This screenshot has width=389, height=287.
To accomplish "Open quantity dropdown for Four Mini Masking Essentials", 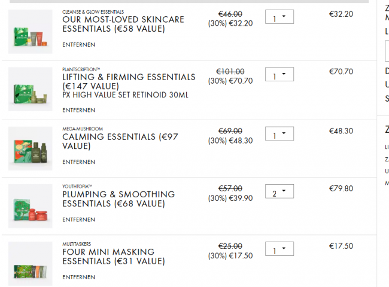I will point(279,249).
